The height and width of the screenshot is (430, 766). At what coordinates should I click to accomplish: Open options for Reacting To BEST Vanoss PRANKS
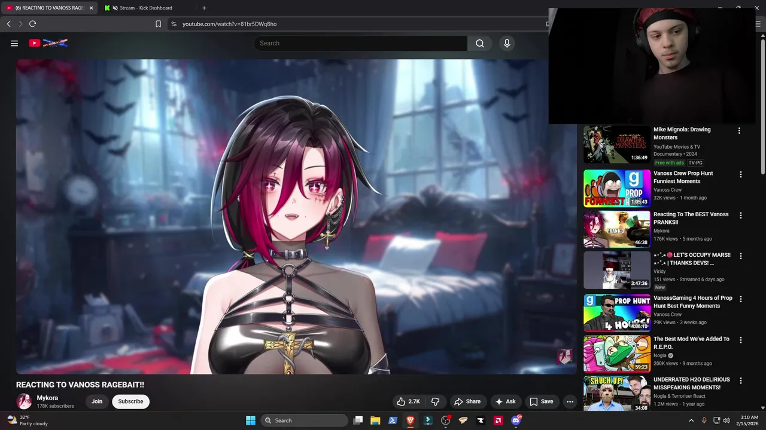[x=741, y=215]
